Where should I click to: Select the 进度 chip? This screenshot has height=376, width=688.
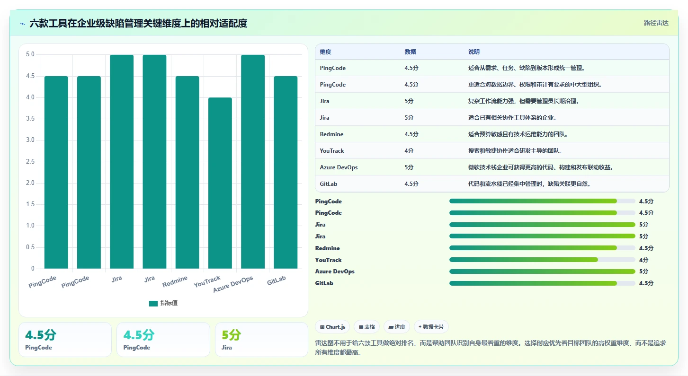[x=397, y=327]
